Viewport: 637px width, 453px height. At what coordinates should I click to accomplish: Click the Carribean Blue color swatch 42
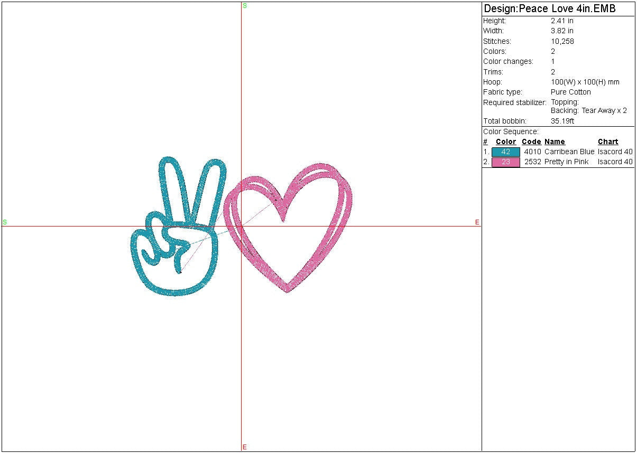tap(505, 152)
